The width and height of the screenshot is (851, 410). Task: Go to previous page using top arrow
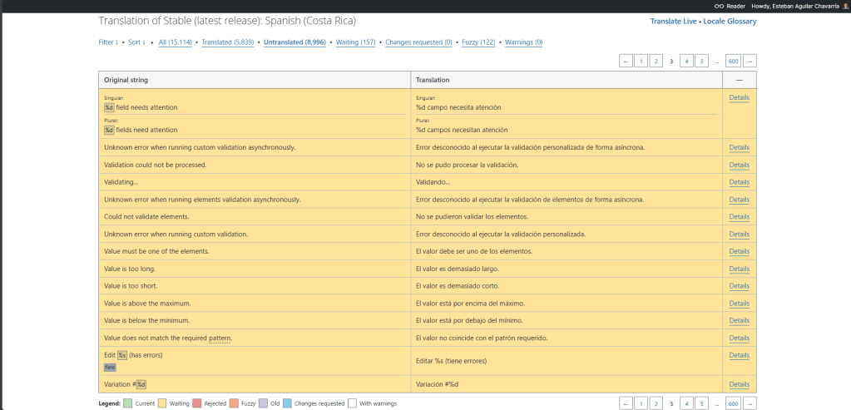click(x=626, y=62)
